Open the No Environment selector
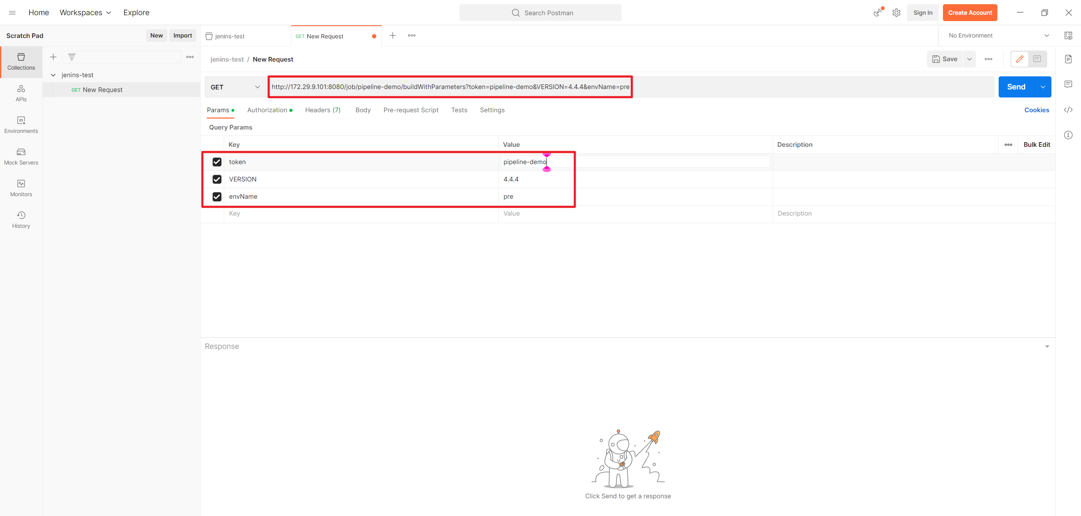1081x516 pixels. click(x=999, y=35)
